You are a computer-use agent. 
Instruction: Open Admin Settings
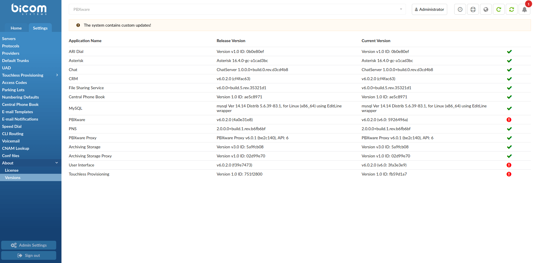pyautogui.click(x=29, y=245)
